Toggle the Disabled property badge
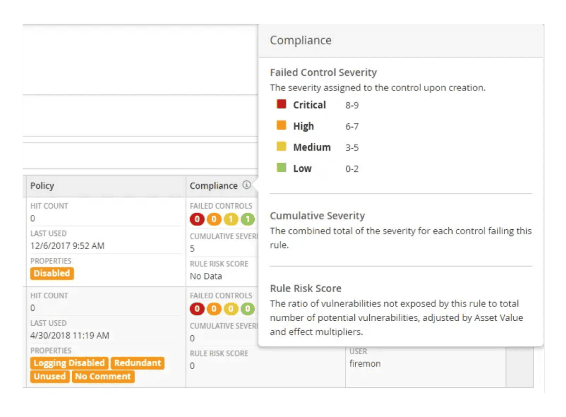Screen dimensions: 566x417 coord(52,273)
